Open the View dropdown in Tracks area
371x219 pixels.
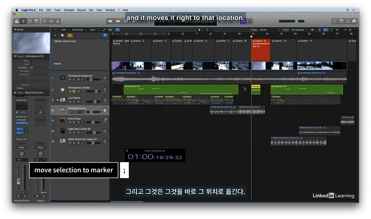[x=94, y=30]
